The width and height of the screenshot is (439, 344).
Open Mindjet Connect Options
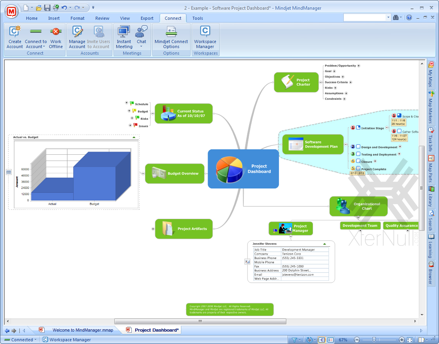171,37
